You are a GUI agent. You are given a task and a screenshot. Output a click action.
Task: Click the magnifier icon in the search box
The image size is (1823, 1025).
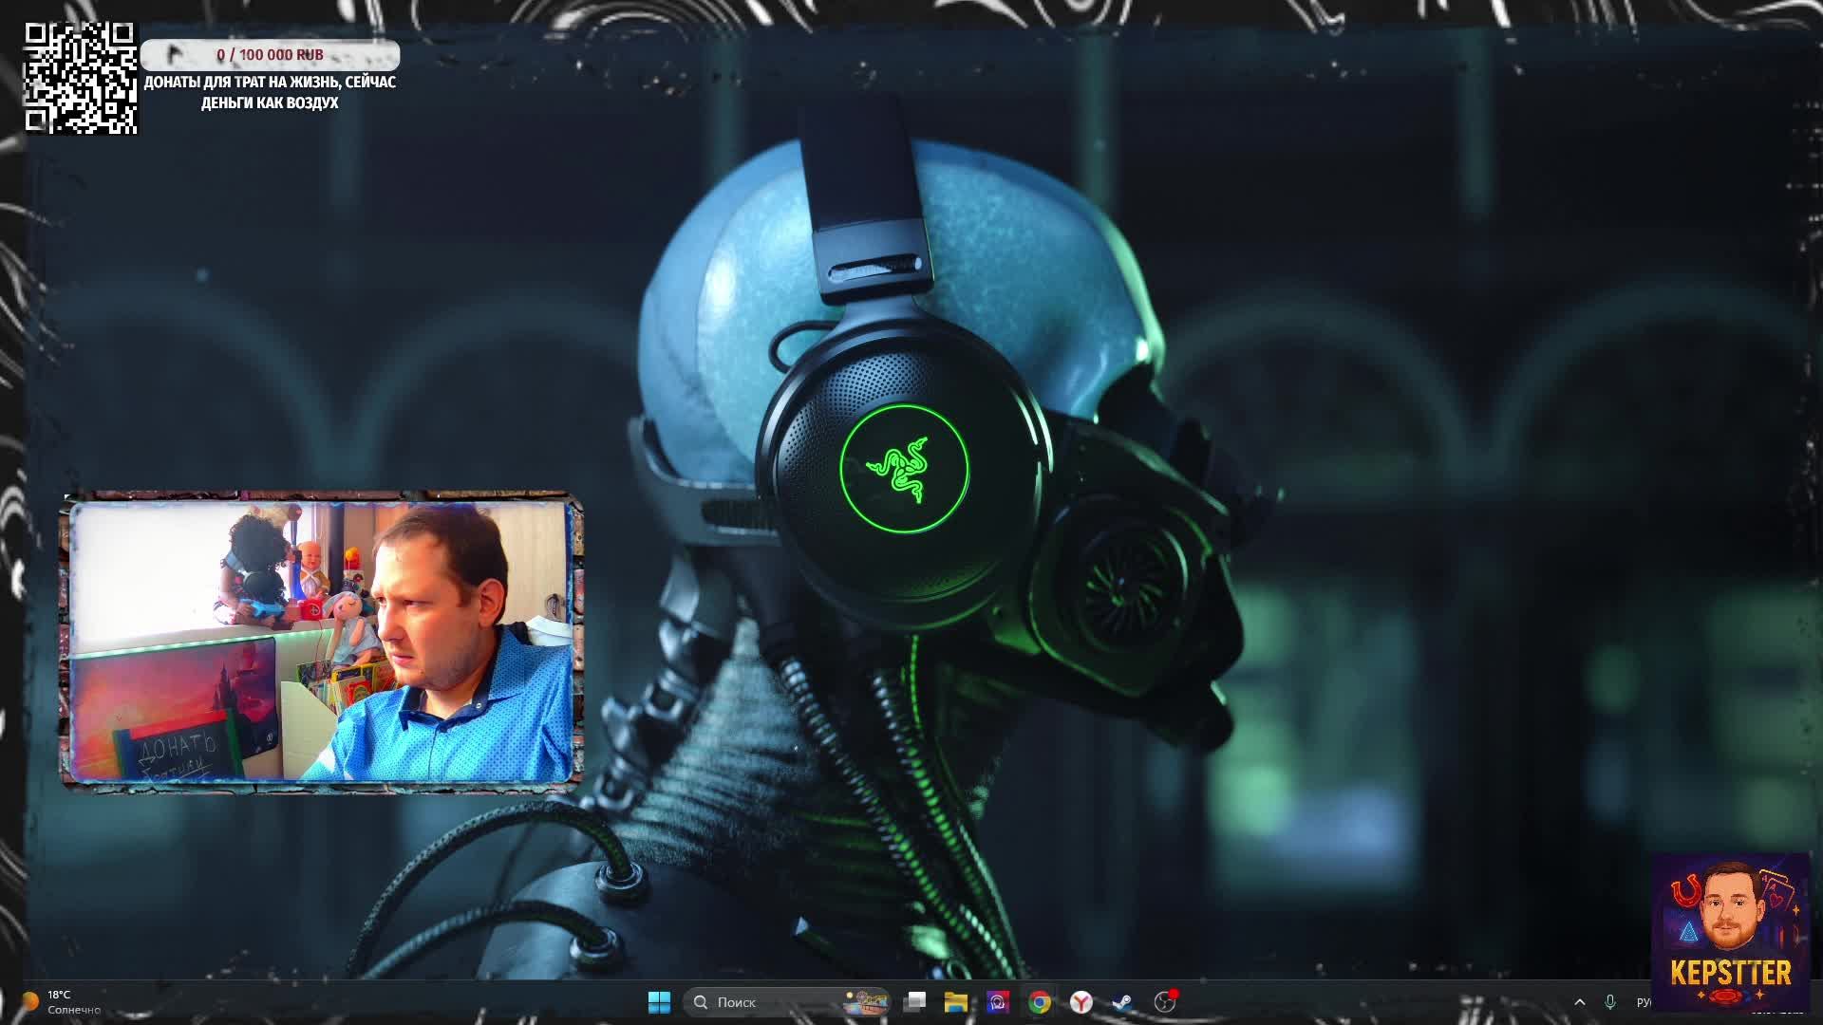(x=701, y=1002)
